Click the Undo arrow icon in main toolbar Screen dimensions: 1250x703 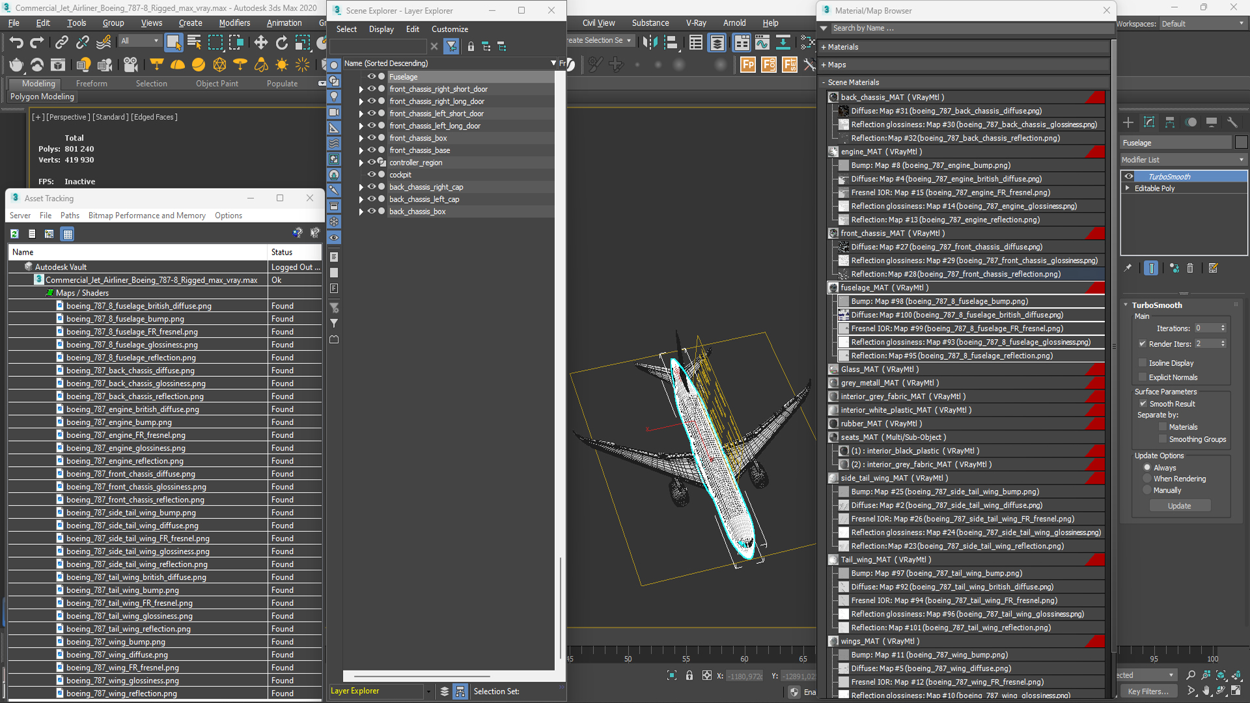(x=16, y=43)
